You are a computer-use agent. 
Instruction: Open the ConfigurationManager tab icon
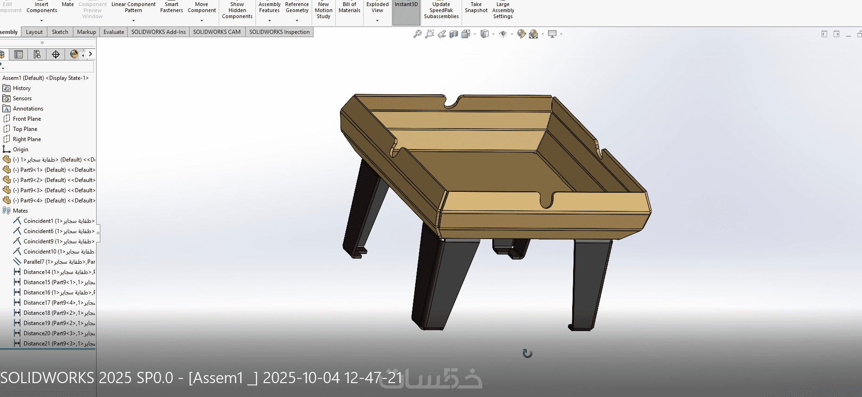(x=37, y=54)
